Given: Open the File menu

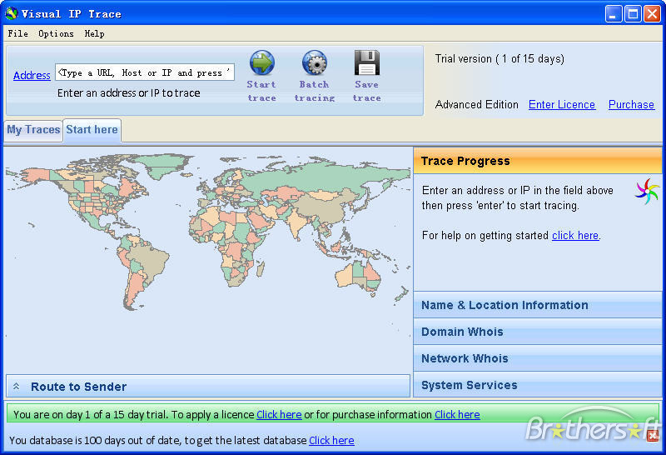Looking at the screenshot, I should point(17,33).
